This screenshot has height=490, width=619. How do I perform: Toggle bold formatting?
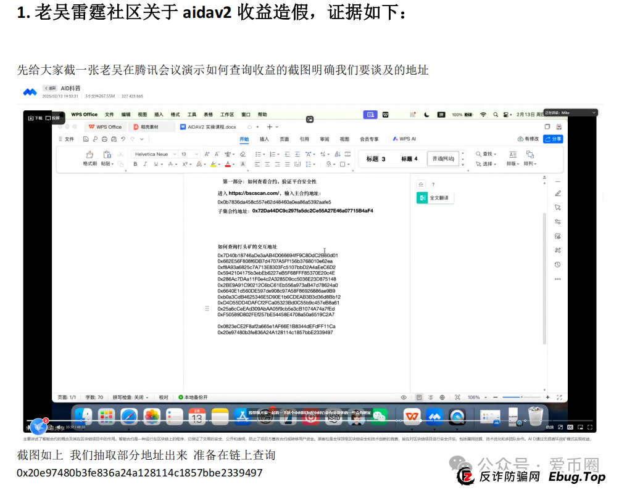(x=135, y=164)
